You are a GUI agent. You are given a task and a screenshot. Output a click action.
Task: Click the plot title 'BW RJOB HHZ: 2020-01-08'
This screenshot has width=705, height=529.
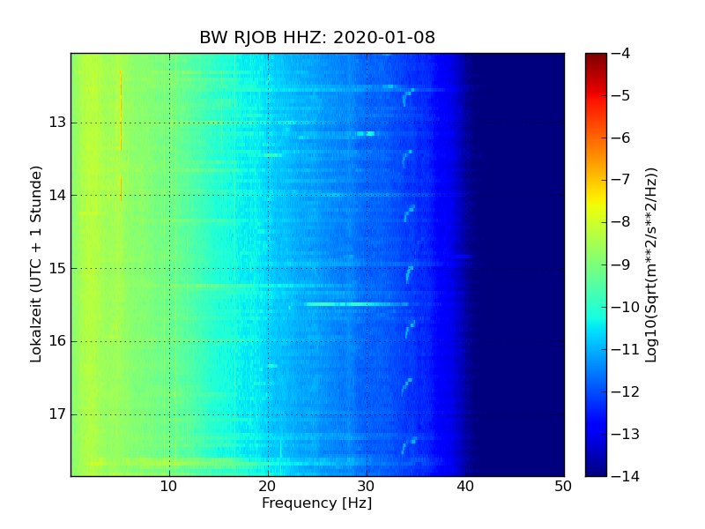click(317, 37)
